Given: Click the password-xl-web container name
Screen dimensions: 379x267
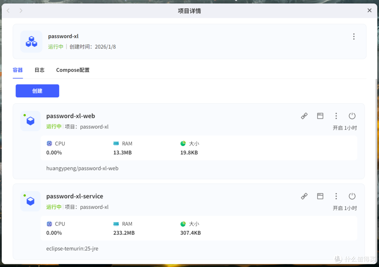Looking at the screenshot, I should click(71, 116).
